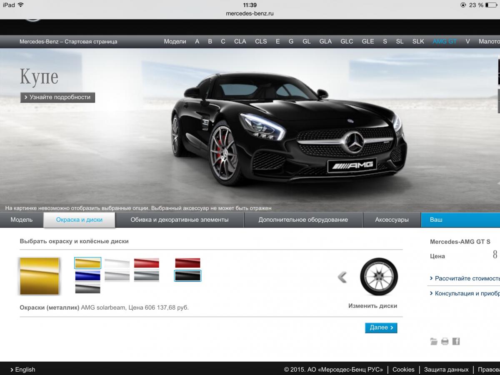Select C class in navigation

coord(223,41)
